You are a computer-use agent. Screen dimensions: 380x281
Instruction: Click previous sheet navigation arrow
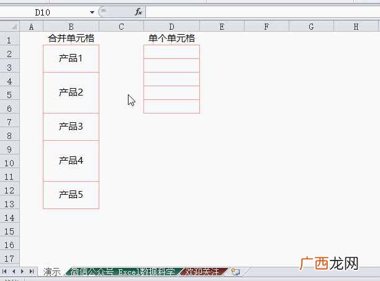click(x=14, y=272)
